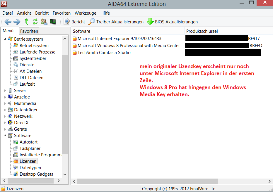
Task: Open the Favoriten menu
Action: (x=62, y=13)
